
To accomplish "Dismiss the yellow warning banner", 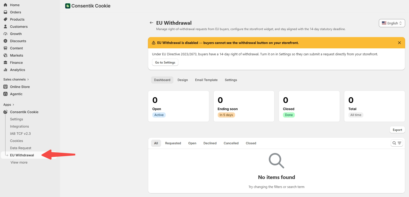I will pos(399,43).
